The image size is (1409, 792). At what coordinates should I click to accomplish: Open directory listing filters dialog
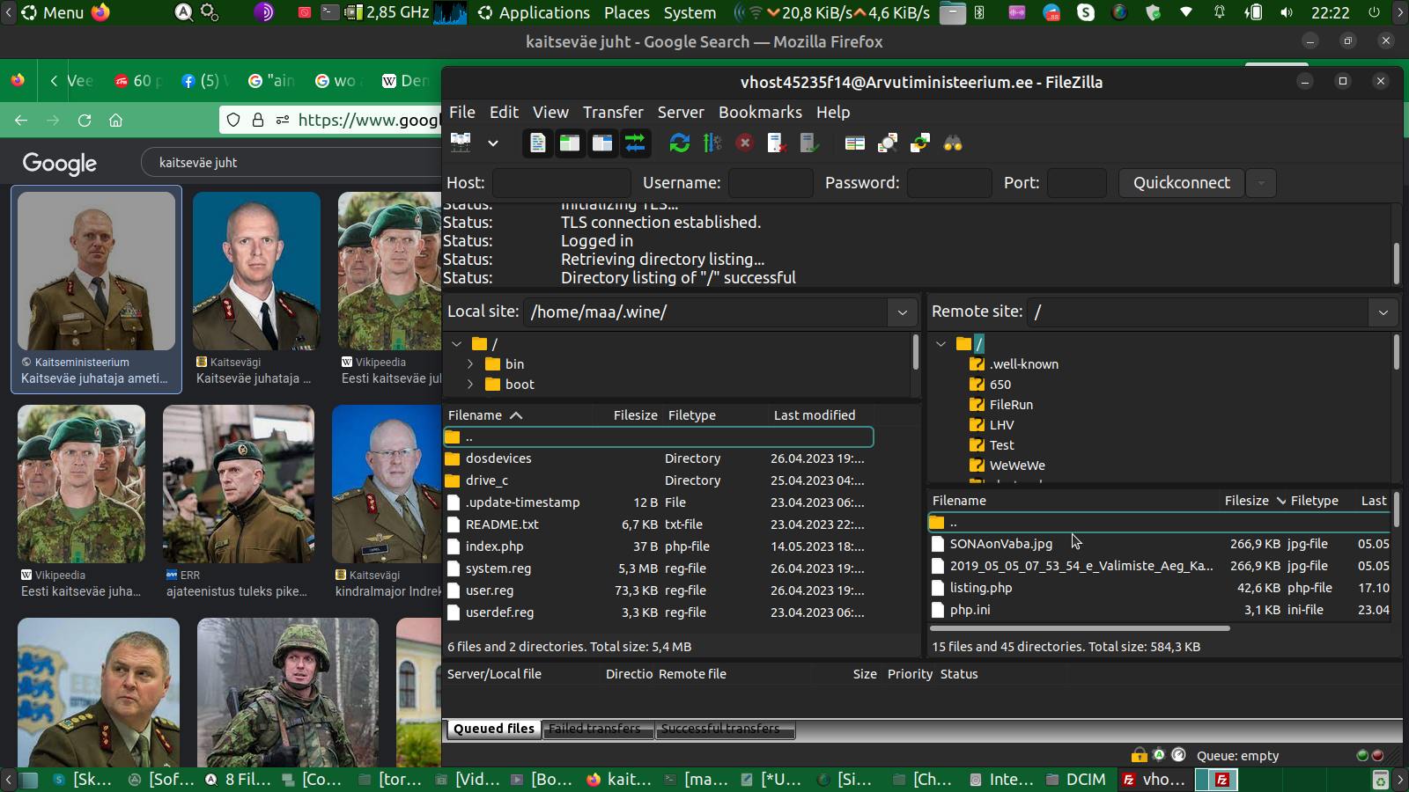[854, 143]
